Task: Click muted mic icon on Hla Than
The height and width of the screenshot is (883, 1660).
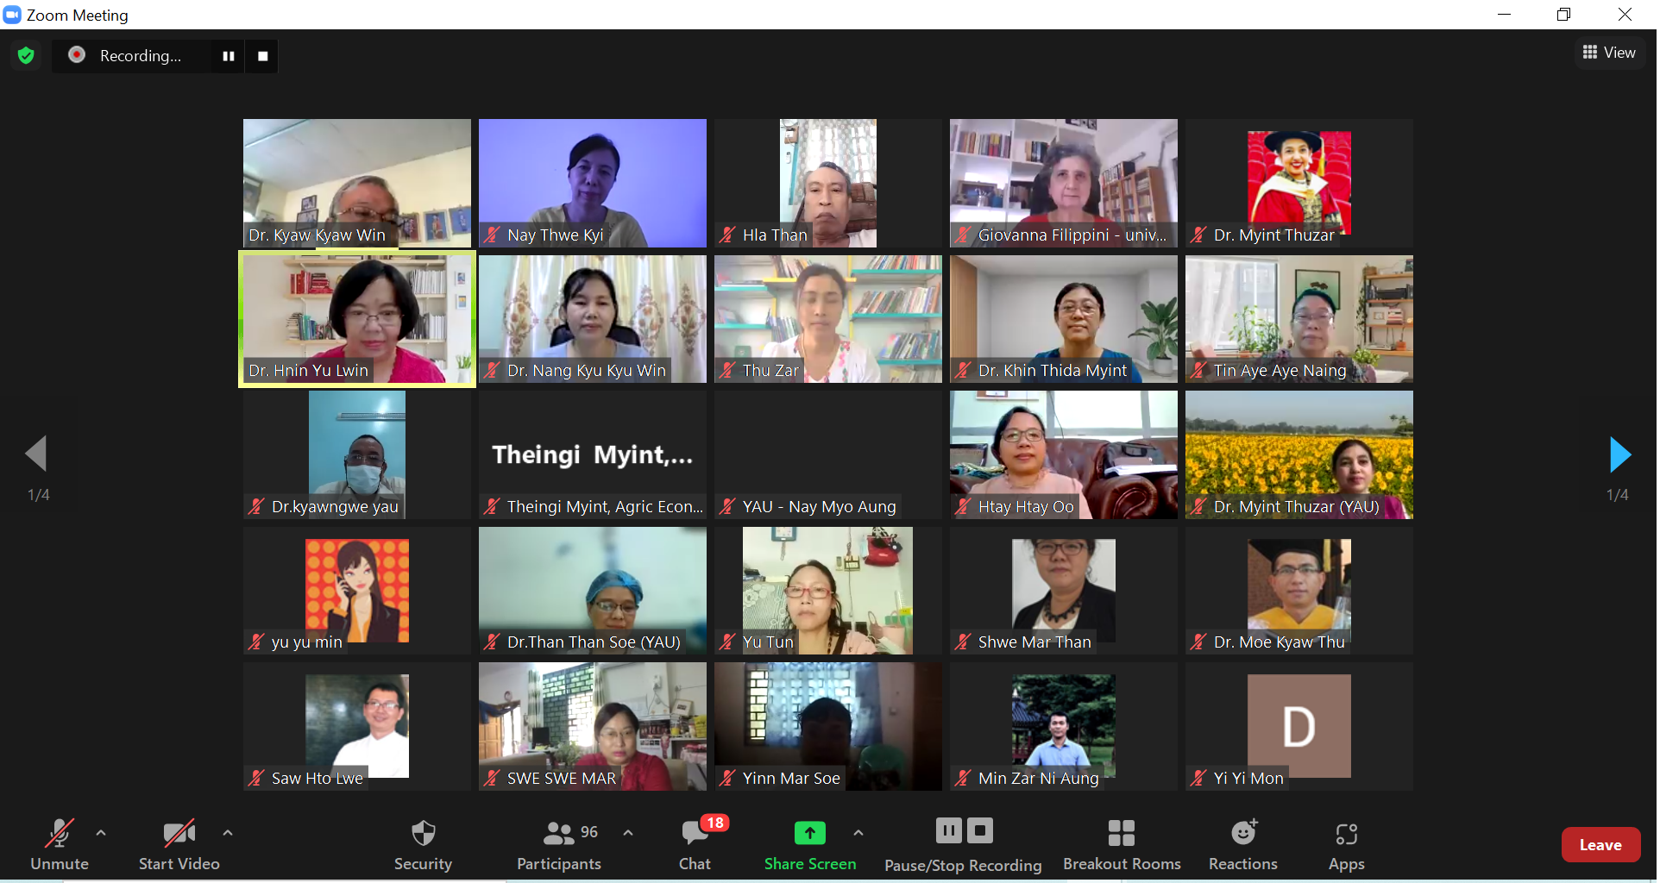Action: pos(727,235)
